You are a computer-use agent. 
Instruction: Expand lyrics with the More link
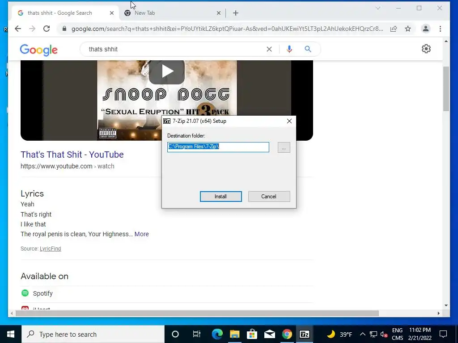coord(142,234)
